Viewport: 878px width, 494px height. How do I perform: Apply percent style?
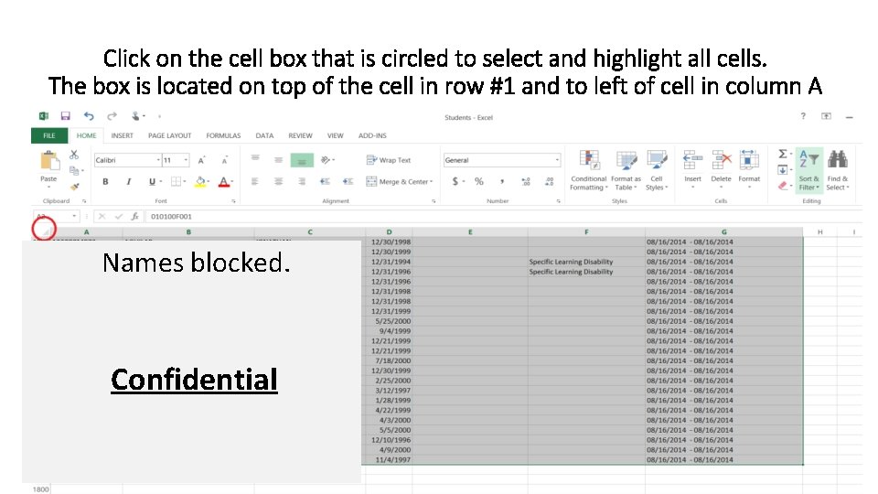click(478, 181)
